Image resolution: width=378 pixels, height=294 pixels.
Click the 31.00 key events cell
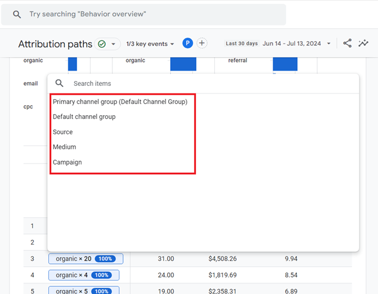tap(166, 259)
